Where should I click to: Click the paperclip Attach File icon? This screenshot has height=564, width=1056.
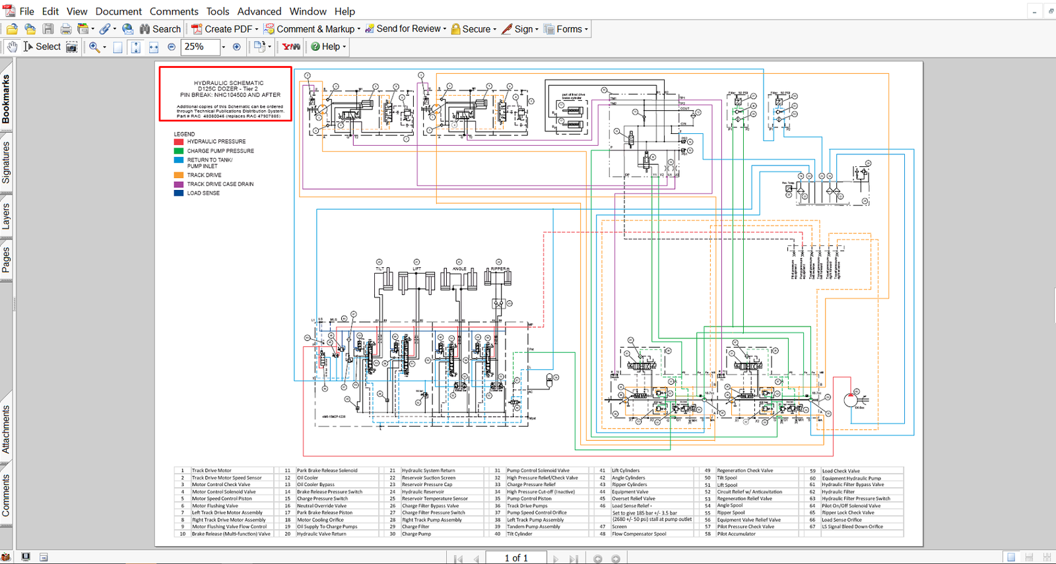105,29
